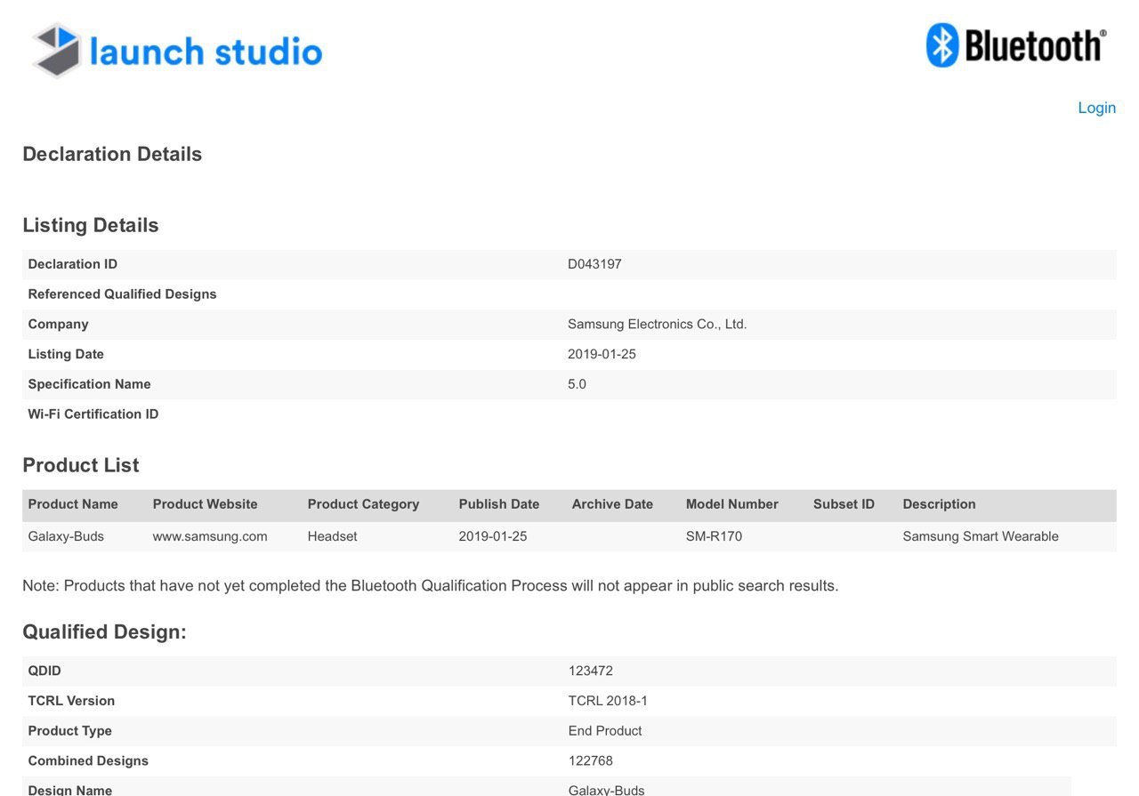The height and width of the screenshot is (796, 1139).
Task: Select Samsung Electronics Co., Ltd. text
Action: pyautogui.click(x=657, y=325)
